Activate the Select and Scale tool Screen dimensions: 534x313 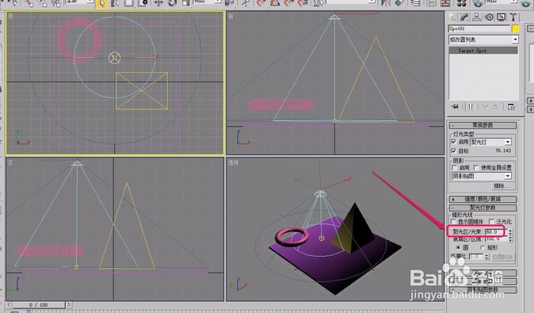186,3
